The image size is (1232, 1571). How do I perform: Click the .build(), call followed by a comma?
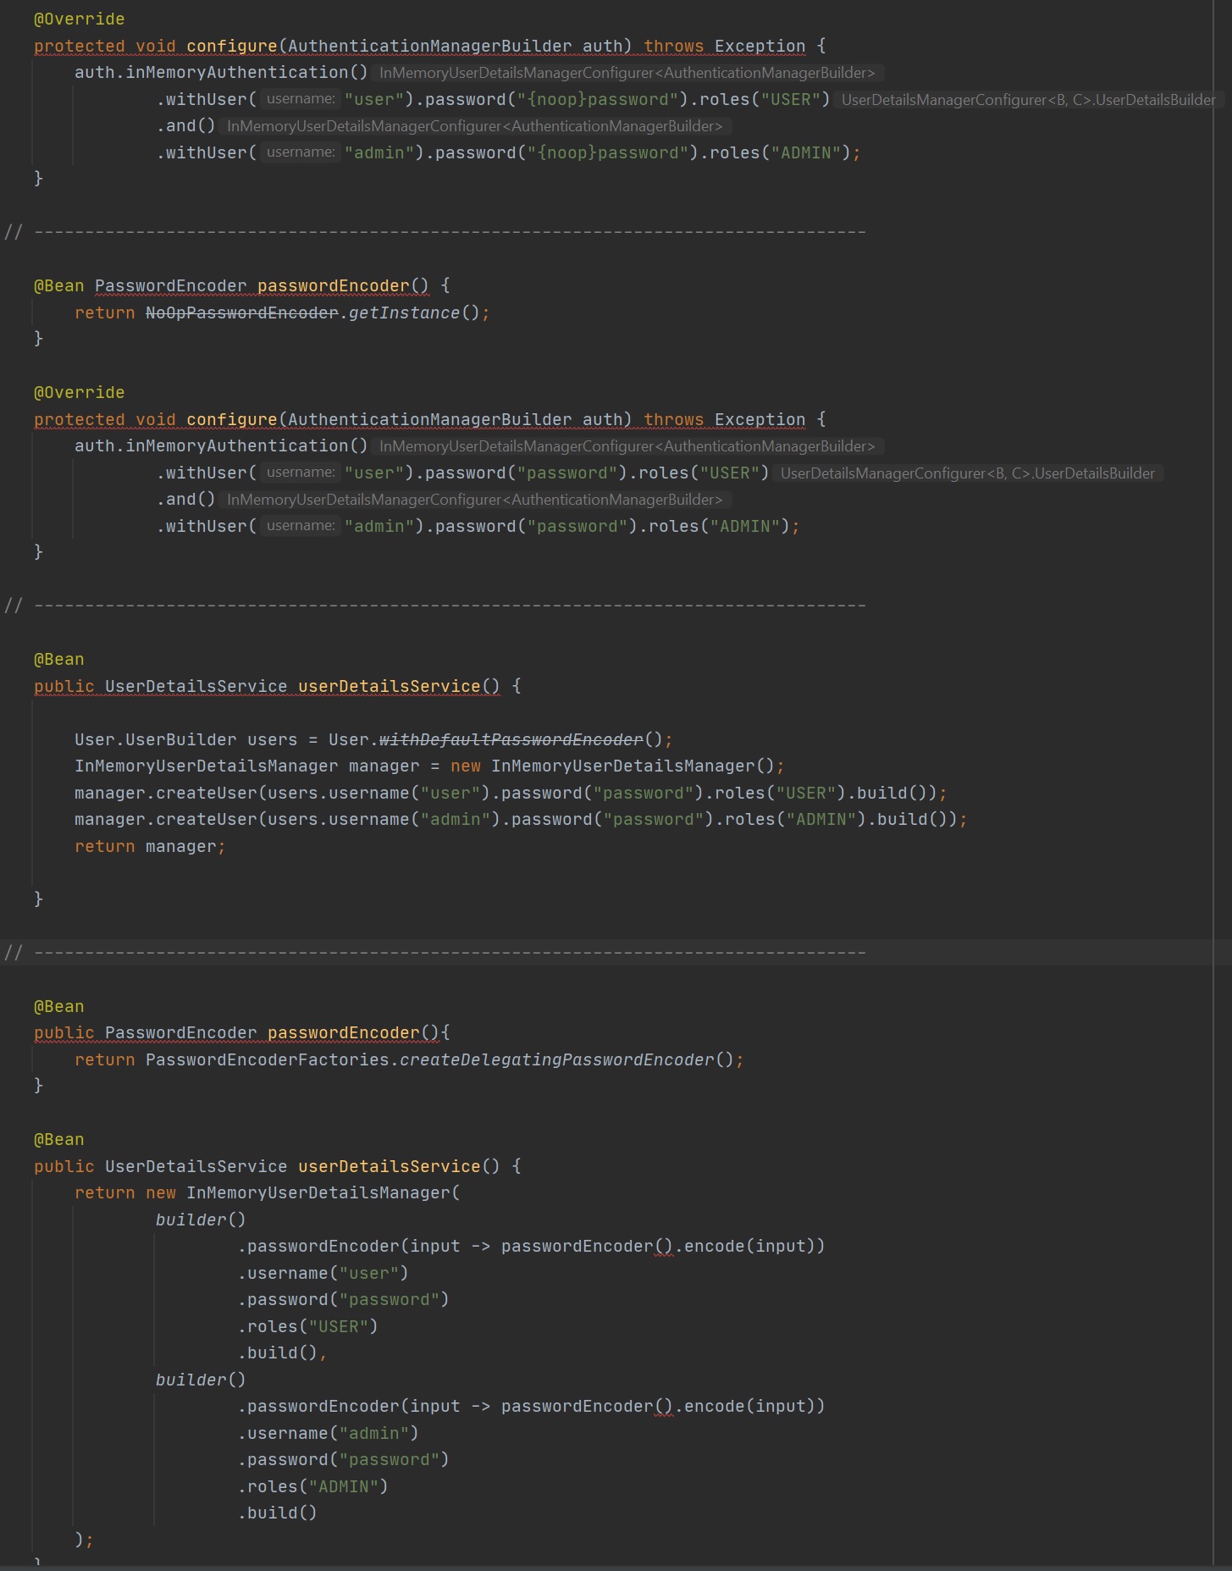tap(282, 1353)
